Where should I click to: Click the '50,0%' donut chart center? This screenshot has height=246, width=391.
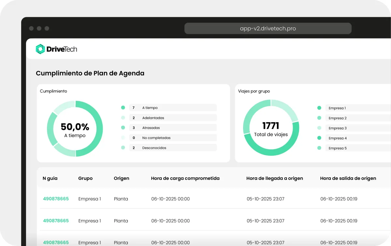click(75, 127)
